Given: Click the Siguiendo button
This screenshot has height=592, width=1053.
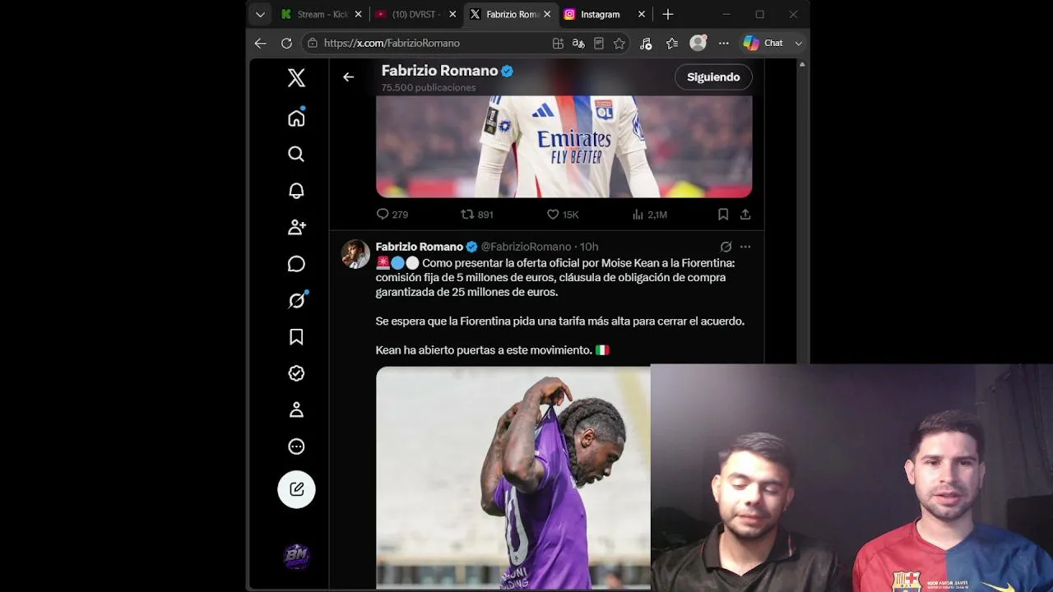Looking at the screenshot, I should pyautogui.click(x=713, y=77).
